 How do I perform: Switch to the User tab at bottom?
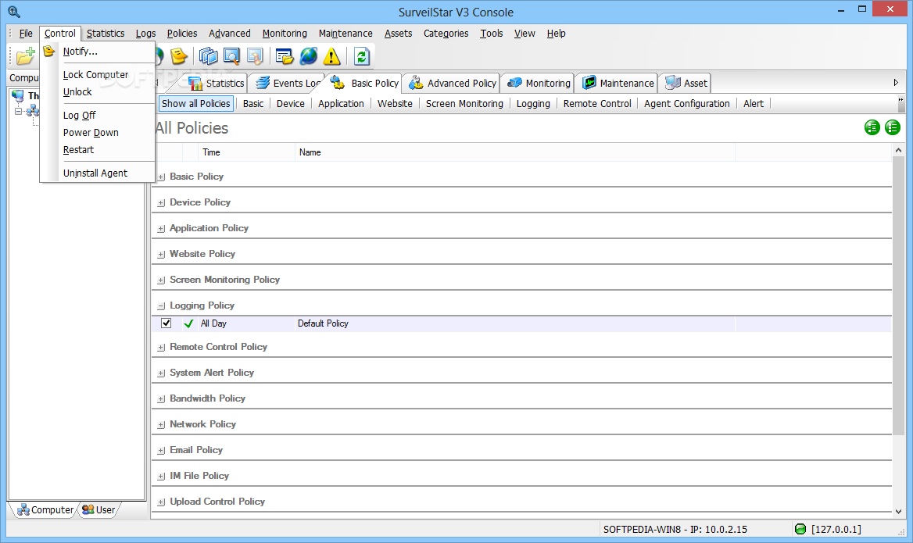tap(99, 510)
